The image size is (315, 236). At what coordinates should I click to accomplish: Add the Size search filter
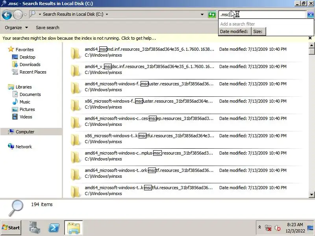tap(258, 31)
